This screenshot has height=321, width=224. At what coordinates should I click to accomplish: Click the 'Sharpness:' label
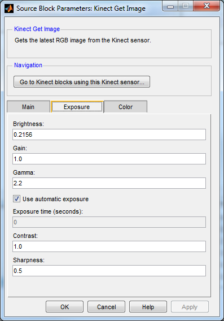click(29, 260)
